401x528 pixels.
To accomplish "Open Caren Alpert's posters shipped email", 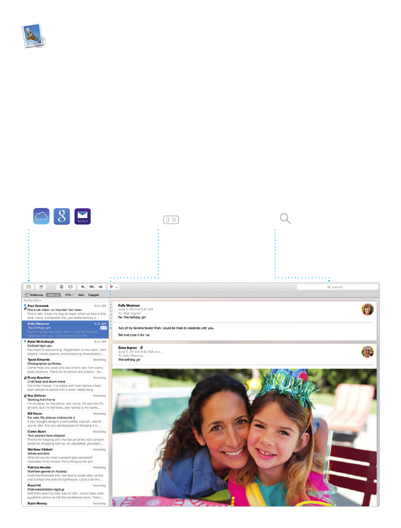I will click(x=66, y=438).
